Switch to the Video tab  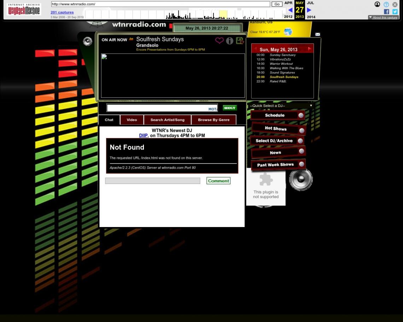point(132,120)
